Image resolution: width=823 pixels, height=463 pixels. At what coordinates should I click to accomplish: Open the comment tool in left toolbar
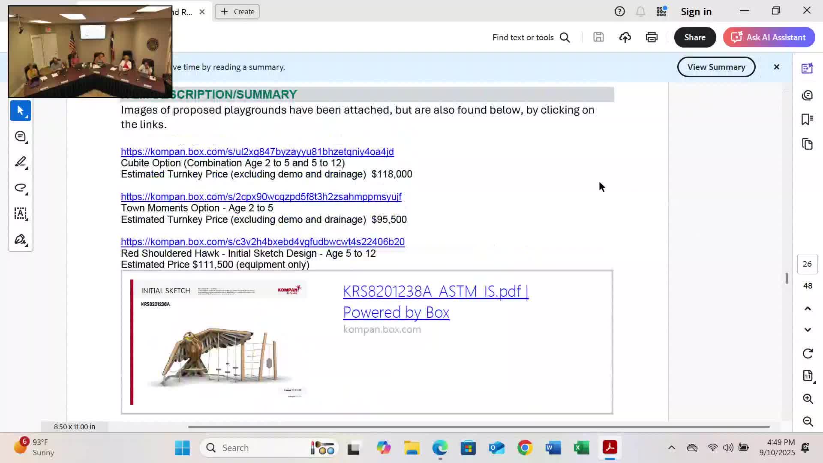[20, 137]
